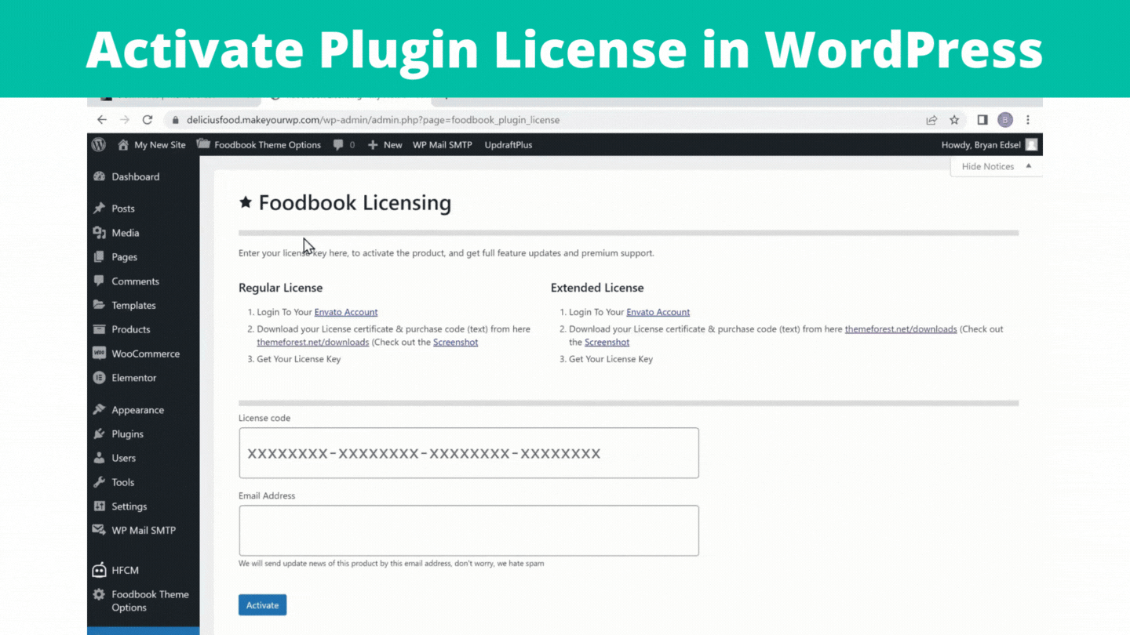Click the share page icon
This screenshot has width=1130, height=635.
click(x=931, y=120)
